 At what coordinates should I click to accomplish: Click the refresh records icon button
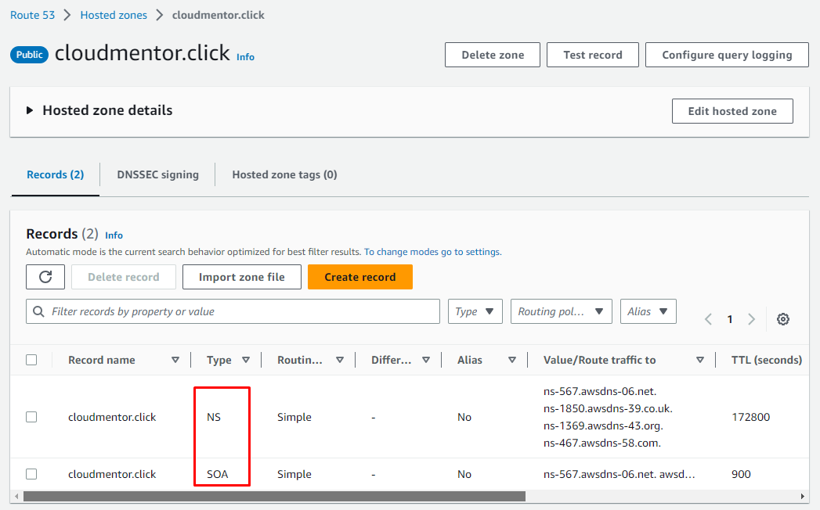coord(45,277)
